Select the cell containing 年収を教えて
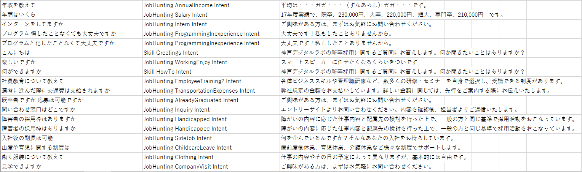 pos(71,5)
